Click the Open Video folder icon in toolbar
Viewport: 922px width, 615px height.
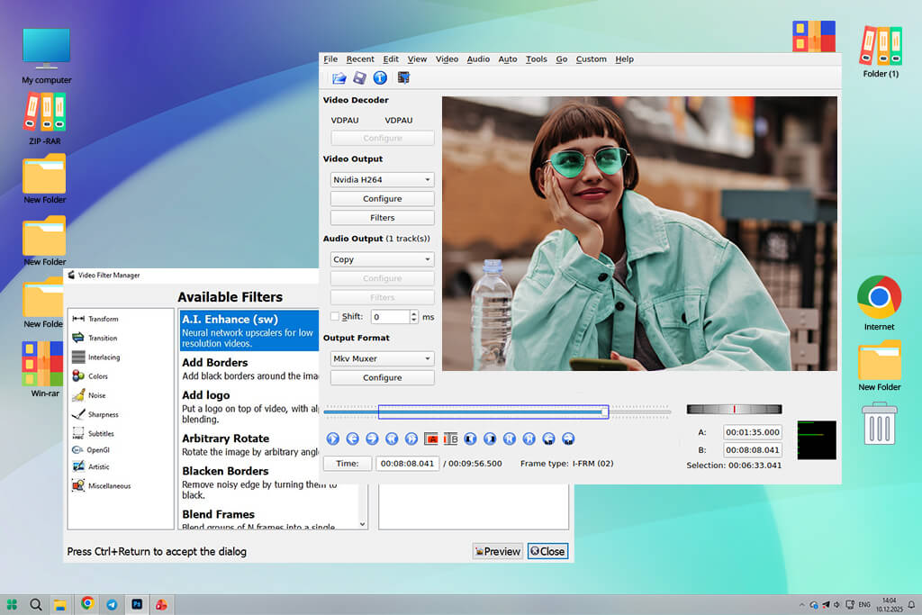pyautogui.click(x=339, y=77)
